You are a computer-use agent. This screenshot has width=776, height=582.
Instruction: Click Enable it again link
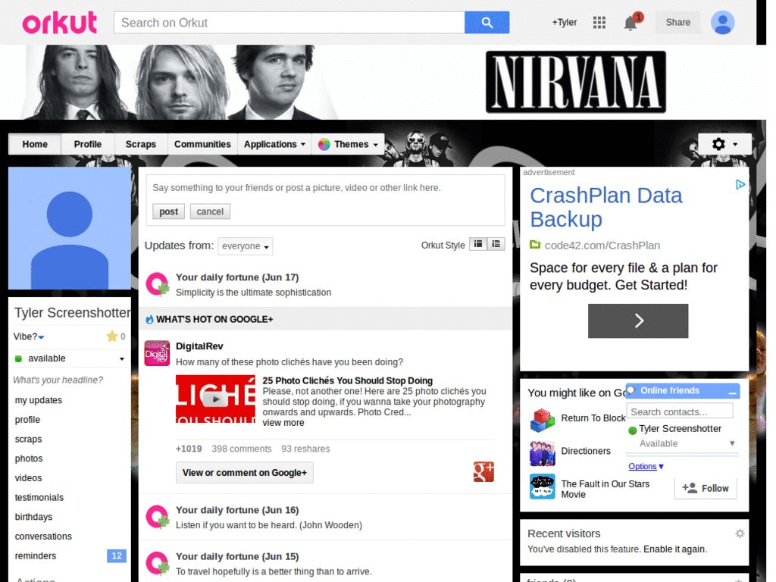tap(674, 549)
